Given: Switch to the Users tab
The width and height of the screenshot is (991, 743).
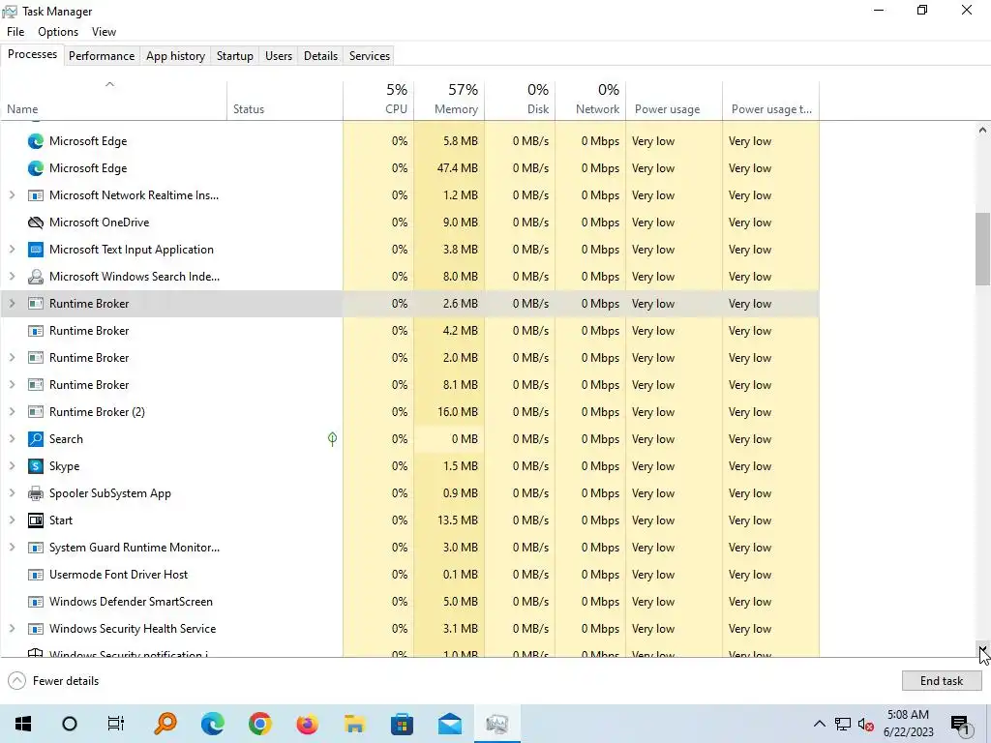Looking at the screenshot, I should tap(279, 55).
